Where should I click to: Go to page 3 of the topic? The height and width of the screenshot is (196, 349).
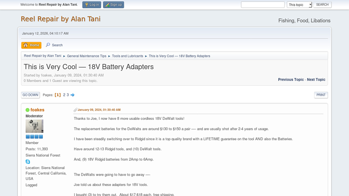68,95
